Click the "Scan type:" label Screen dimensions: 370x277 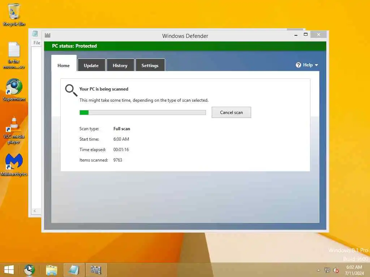tap(89, 129)
